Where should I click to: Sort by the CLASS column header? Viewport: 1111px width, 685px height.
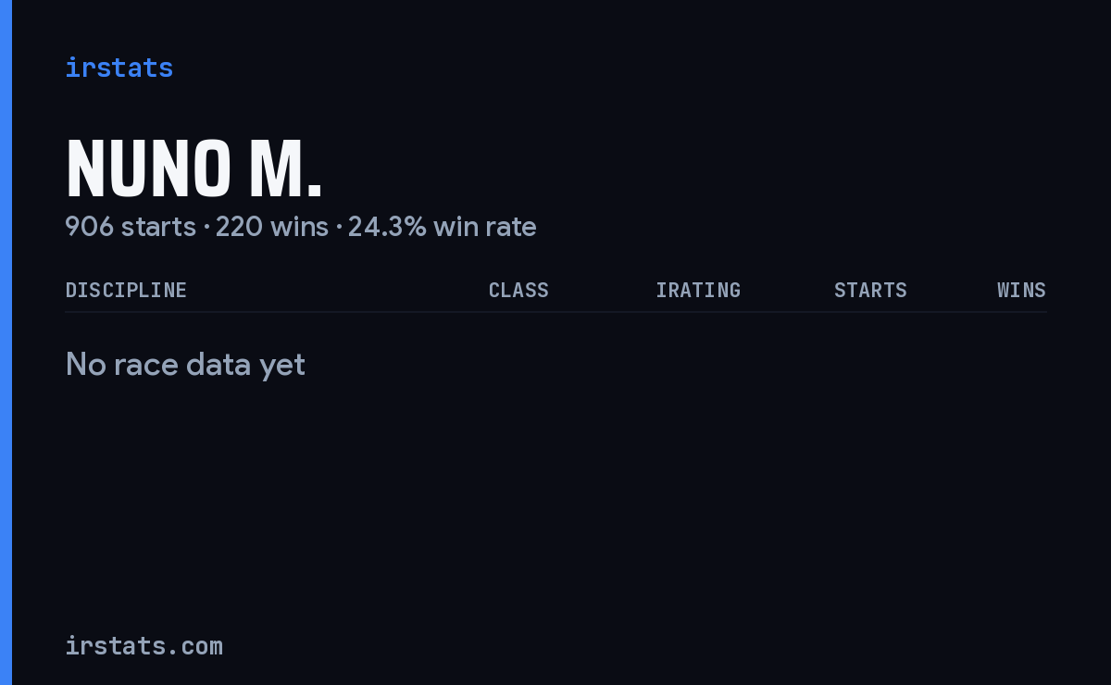pyautogui.click(x=518, y=290)
